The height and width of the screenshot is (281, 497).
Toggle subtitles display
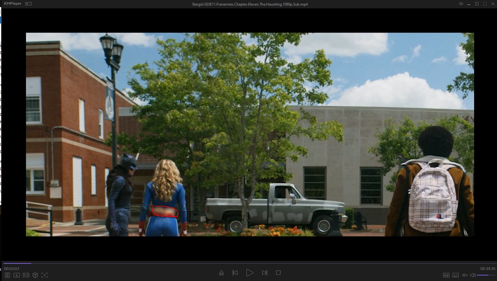tap(455, 275)
